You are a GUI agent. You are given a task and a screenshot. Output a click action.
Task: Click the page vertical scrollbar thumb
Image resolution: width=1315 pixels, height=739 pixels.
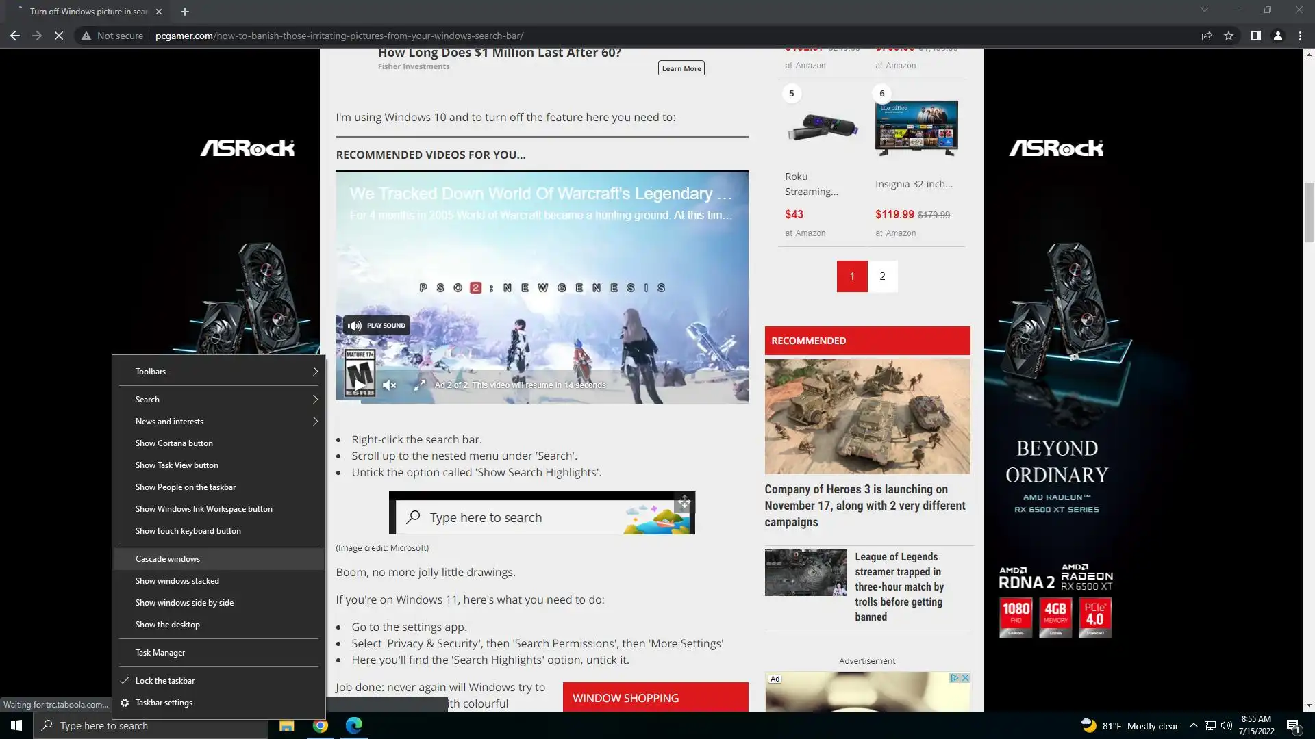tap(1309, 212)
